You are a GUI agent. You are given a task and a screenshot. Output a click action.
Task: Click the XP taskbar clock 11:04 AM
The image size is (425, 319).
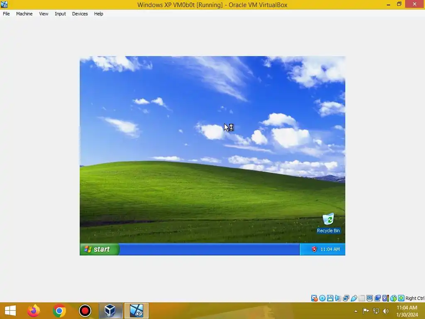[330, 249]
